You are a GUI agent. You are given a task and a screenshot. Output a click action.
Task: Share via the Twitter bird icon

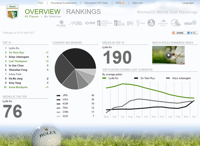191,33
